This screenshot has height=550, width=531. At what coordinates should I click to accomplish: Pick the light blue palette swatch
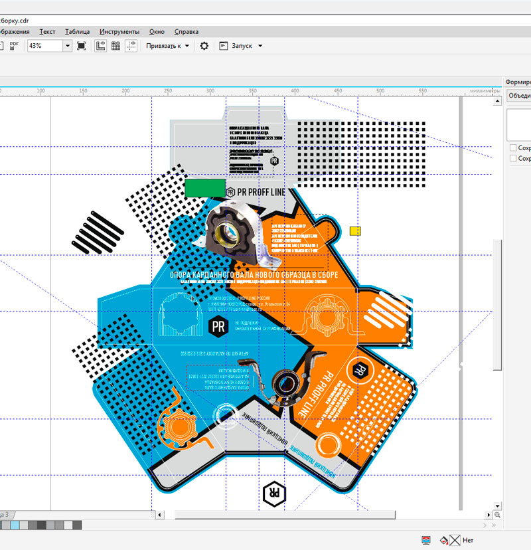pyautogui.click(x=15, y=525)
